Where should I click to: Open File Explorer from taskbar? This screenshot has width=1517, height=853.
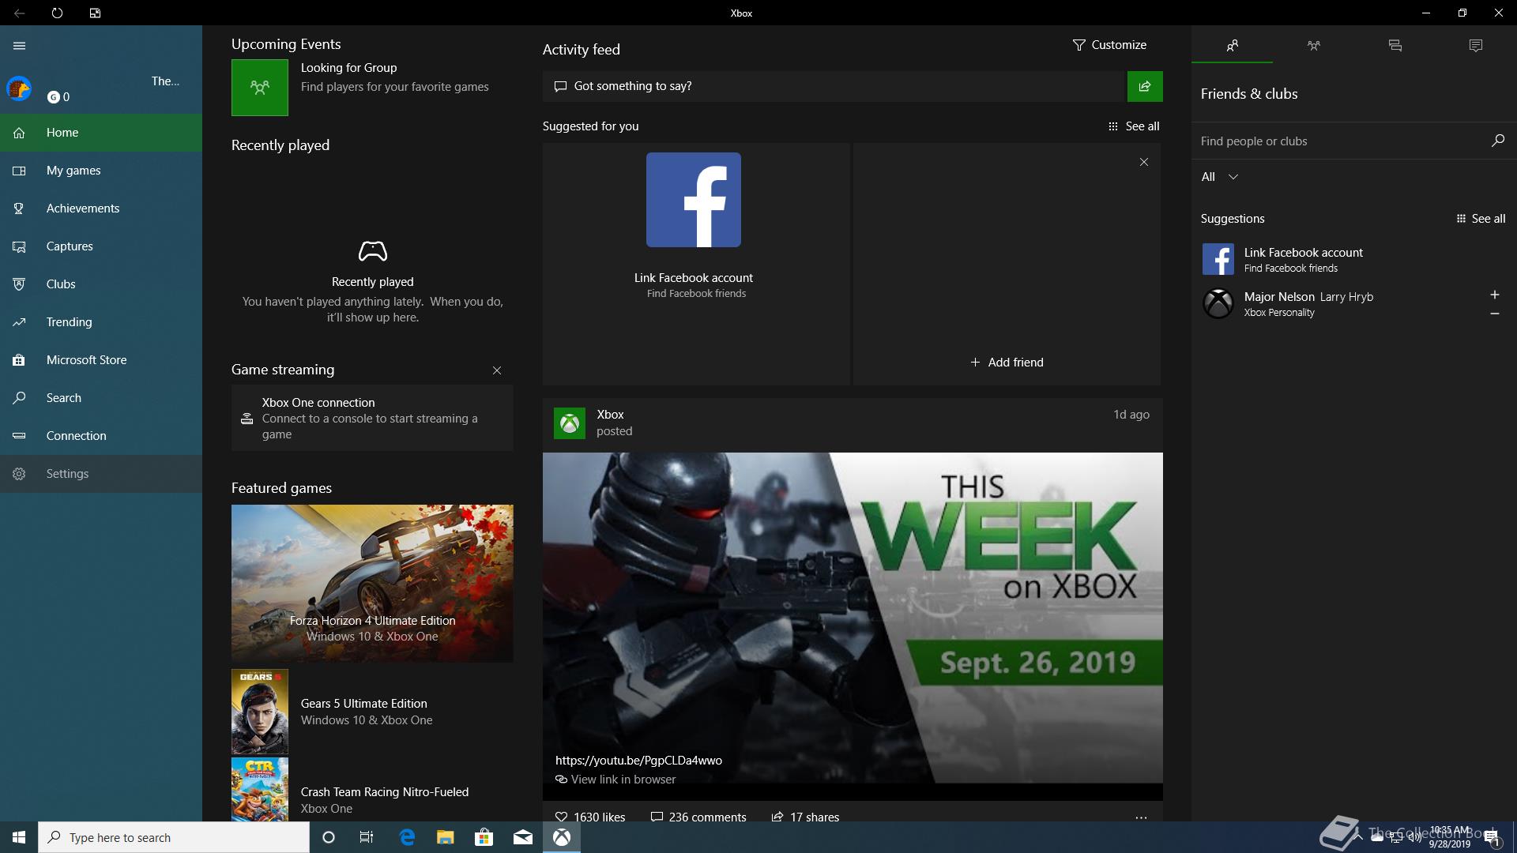pos(446,837)
